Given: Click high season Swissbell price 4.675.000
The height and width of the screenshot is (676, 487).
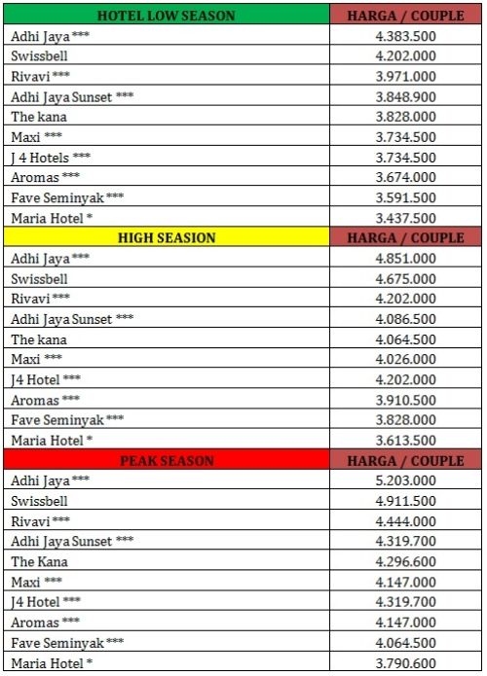Looking at the screenshot, I should 405,278.
